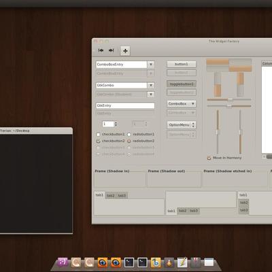Screen dimensions: 272x272
Task: Select tab1 in the bottom-tabbed notebook
Action: click(x=171, y=211)
